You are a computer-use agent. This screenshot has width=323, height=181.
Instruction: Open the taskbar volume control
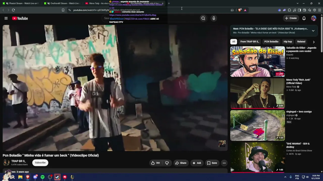click(x=307, y=177)
